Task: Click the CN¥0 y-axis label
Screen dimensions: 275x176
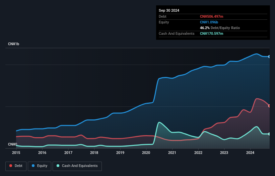Action: [12, 144]
